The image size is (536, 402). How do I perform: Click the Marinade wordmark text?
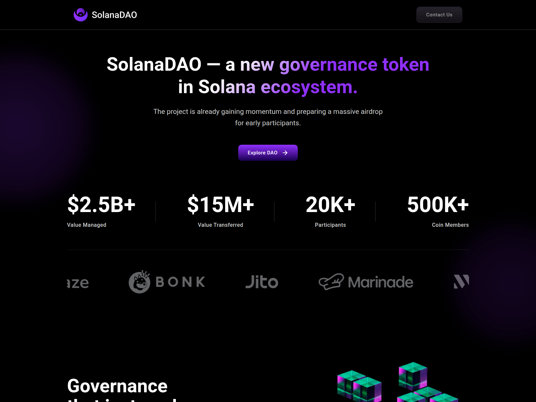point(381,282)
